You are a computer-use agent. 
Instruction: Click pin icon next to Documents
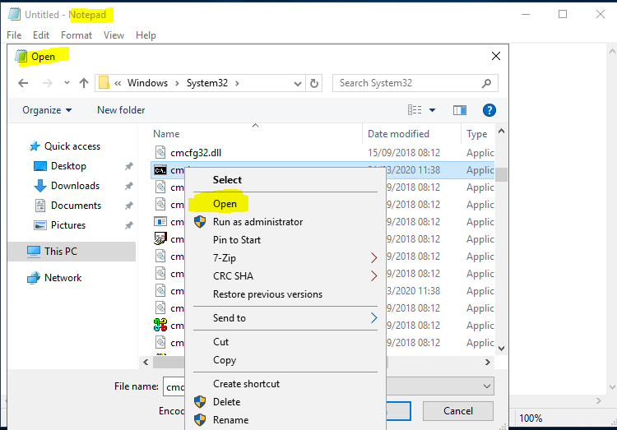coord(128,206)
